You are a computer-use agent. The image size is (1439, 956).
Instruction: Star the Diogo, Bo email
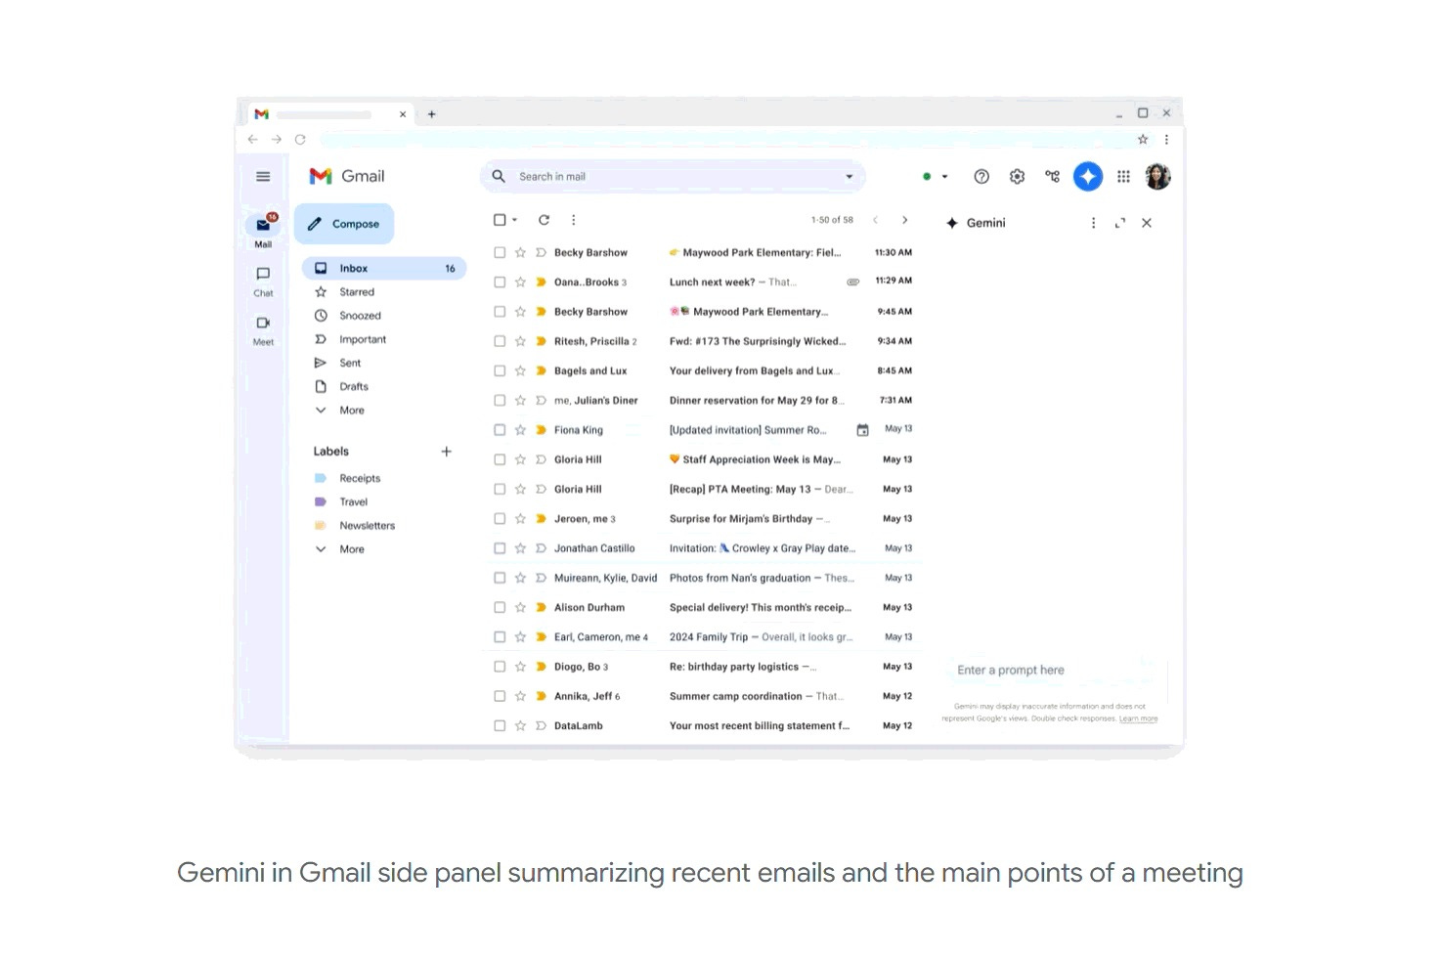coord(520,667)
